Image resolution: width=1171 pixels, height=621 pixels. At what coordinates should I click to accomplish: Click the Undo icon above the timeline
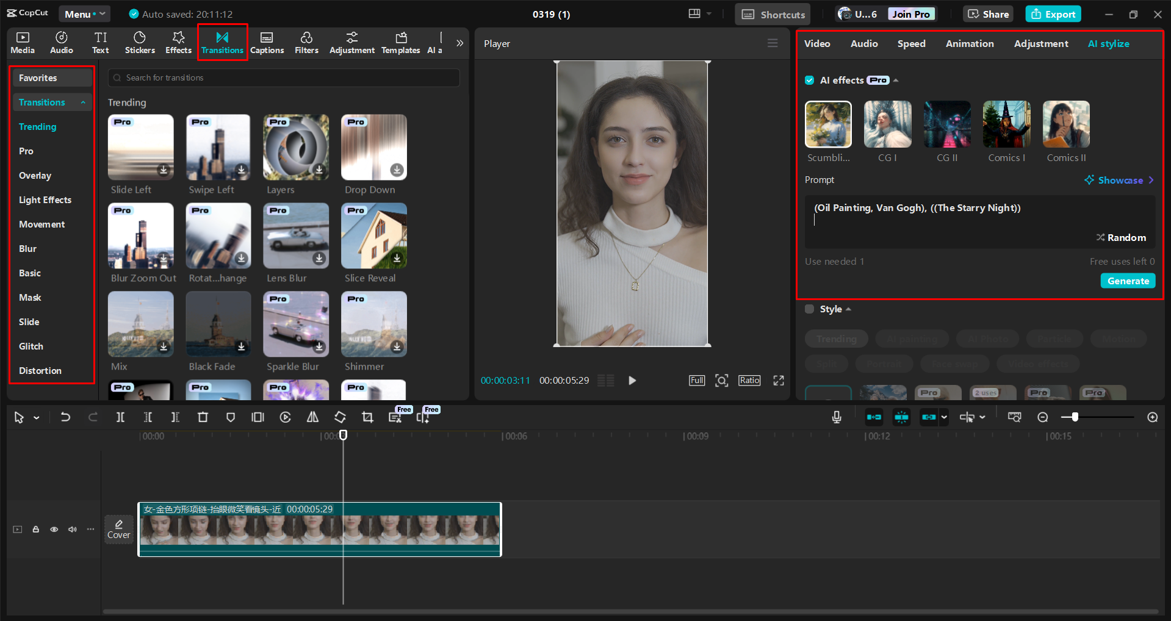click(x=65, y=417)
